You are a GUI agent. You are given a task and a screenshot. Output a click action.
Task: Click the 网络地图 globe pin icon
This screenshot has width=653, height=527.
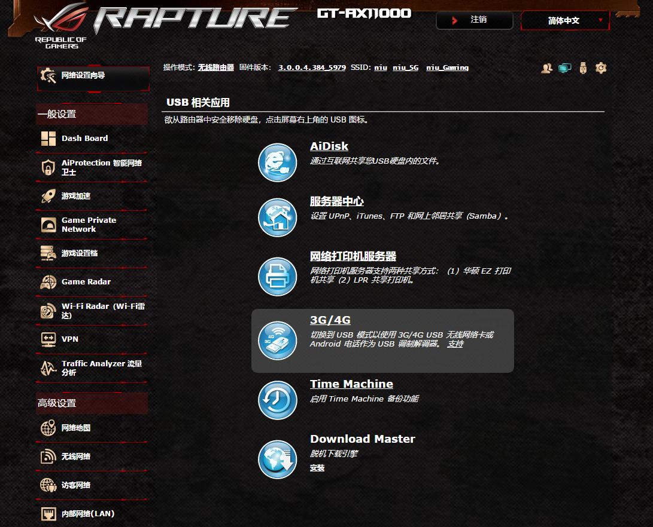click(48, 428)
